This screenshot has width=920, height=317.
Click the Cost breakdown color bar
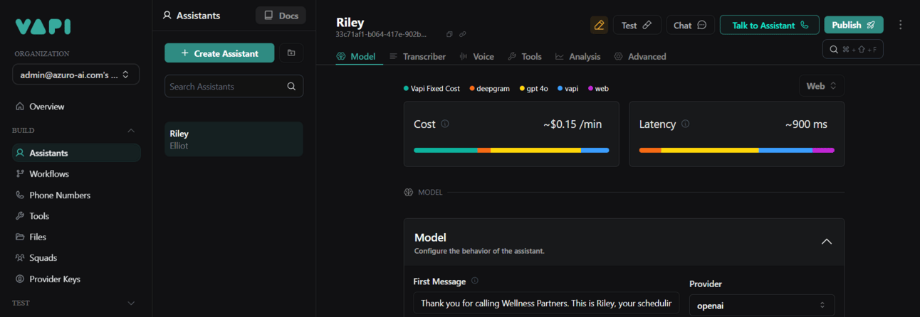511,150
